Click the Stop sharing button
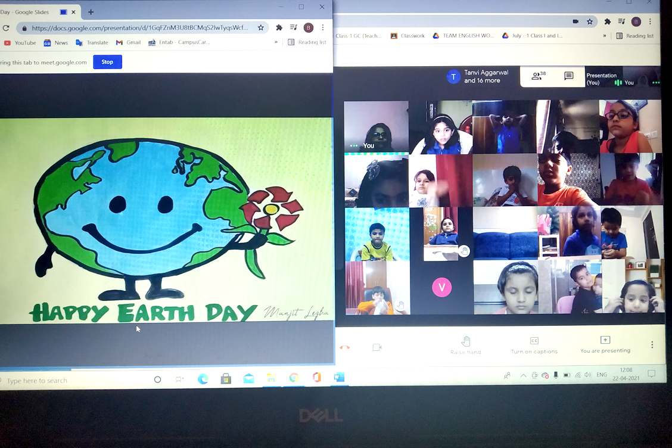 pos(107,62)
